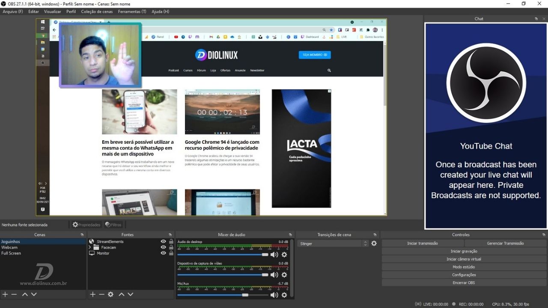Click SEJA MEMBRO button on Diolinux page

[x=315, y=55]
